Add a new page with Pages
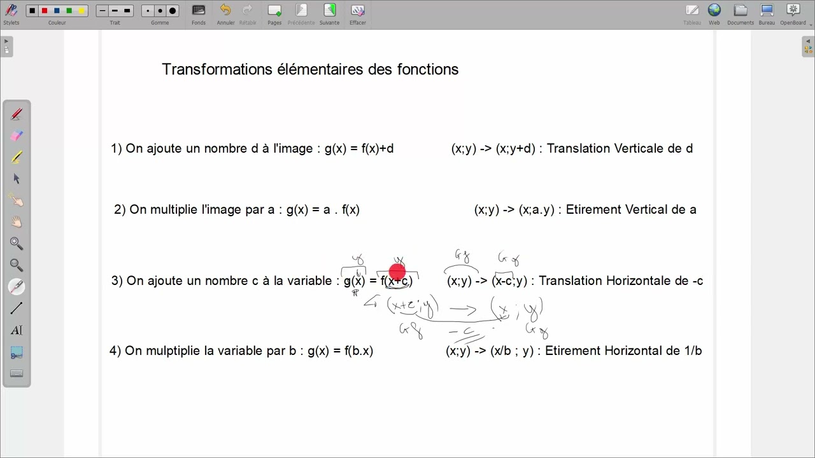Viewport: 815px width, 458px height. [274, 13]
